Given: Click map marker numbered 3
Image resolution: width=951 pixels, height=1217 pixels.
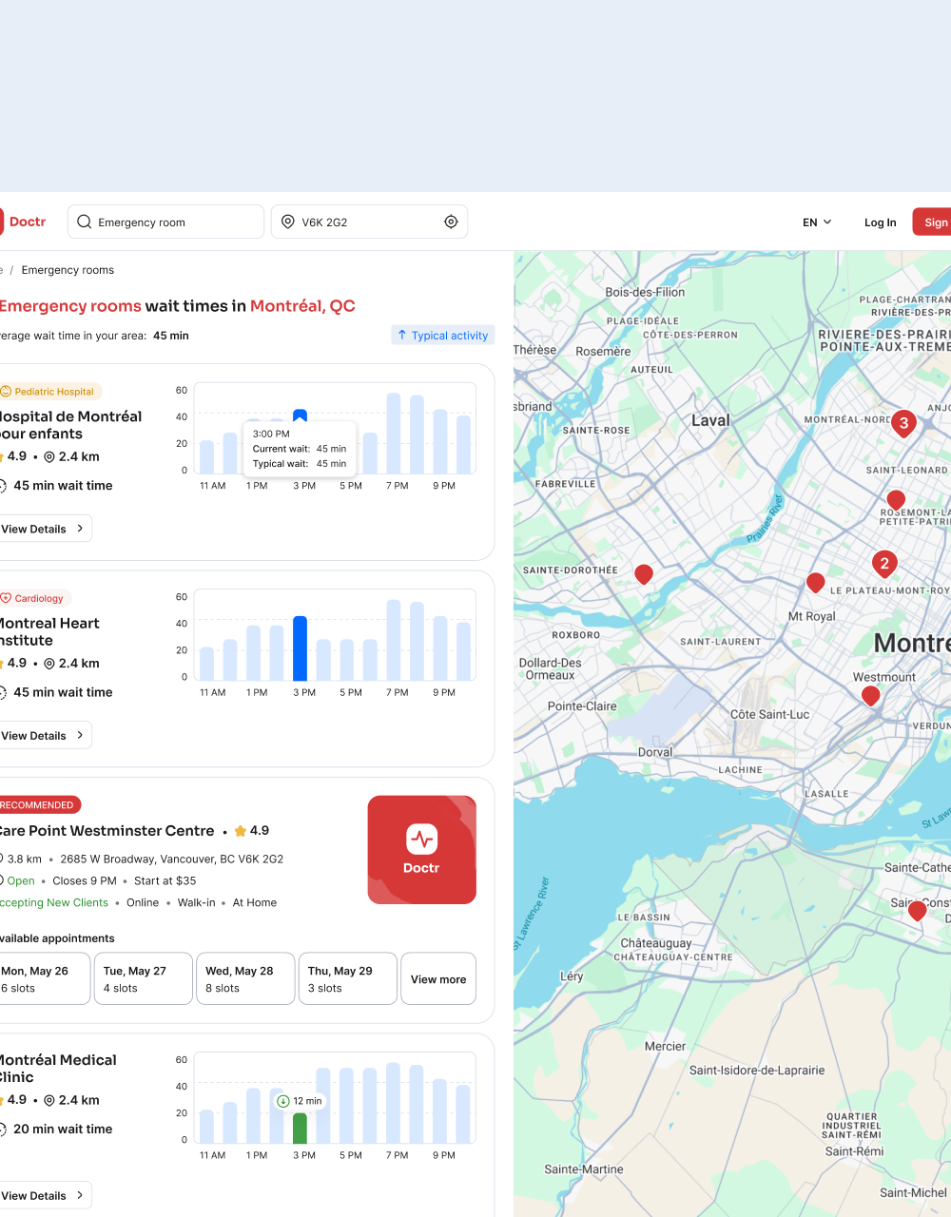Looking at the screenshot, I should 903,423.
